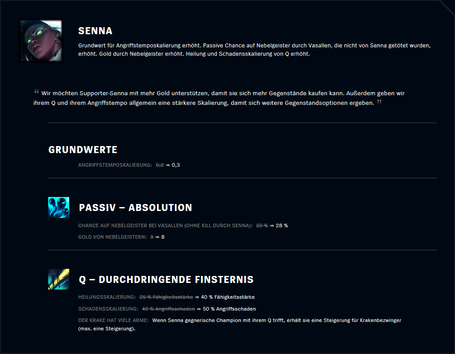Click the Q – DURCHDRINGENDE FINSTERNIS heading

coord(166,279)
